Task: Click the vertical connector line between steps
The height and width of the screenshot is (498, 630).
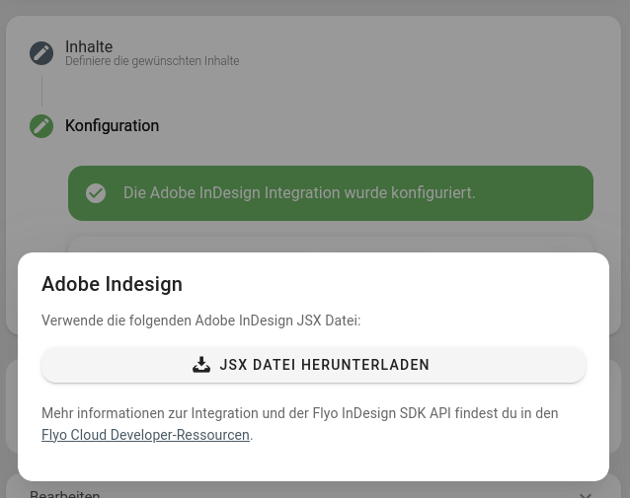Action: [41, 90]
